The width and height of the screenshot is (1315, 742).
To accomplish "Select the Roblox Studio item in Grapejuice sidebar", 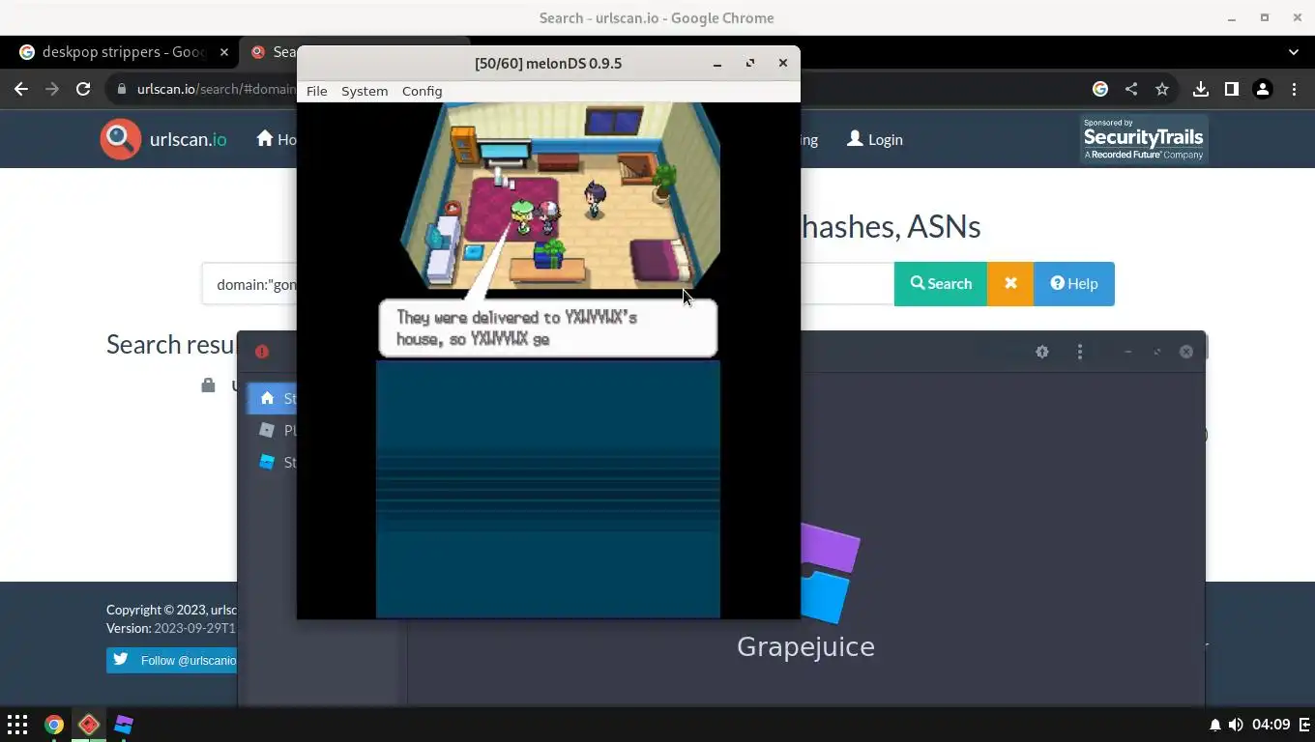I will pos(272,462).
